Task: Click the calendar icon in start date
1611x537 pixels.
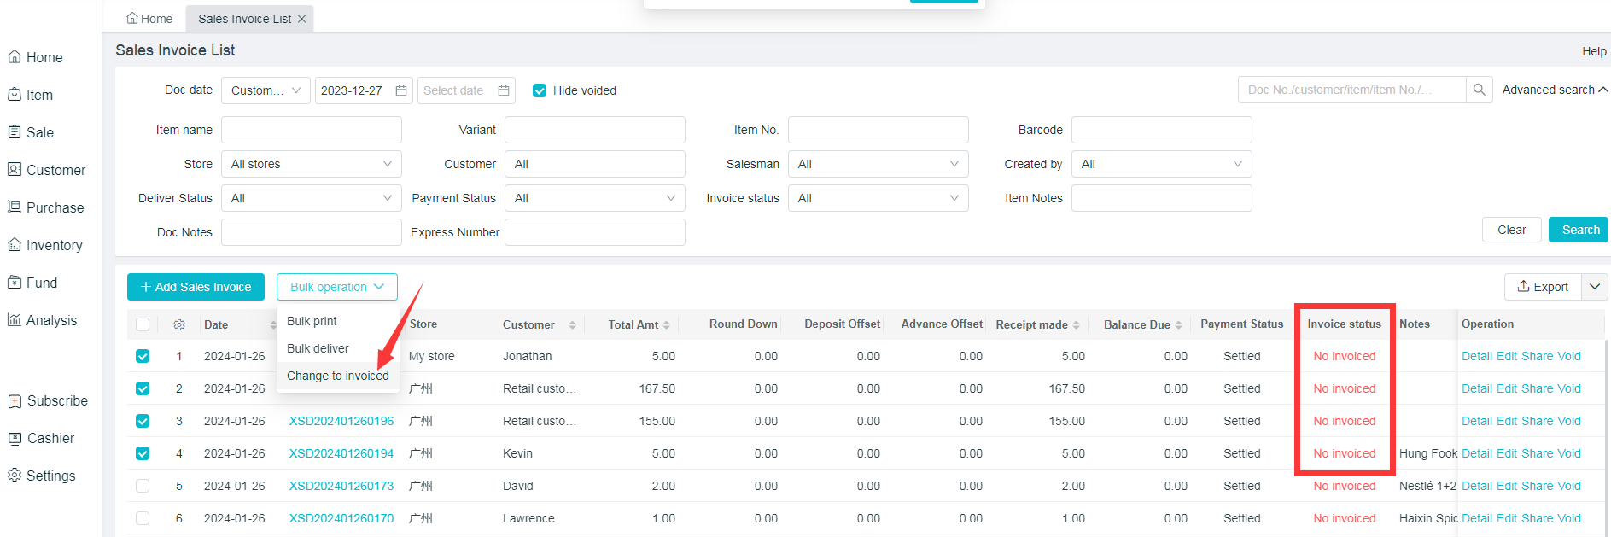Action: [401, 90]
